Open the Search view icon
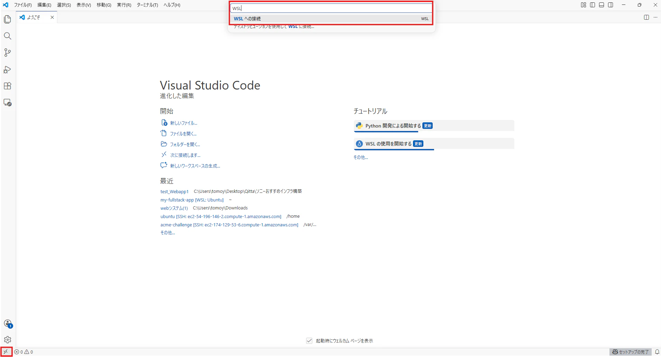The height and width of the screenshot is (357, 661). pyautogui.click(x=8, y=36)
